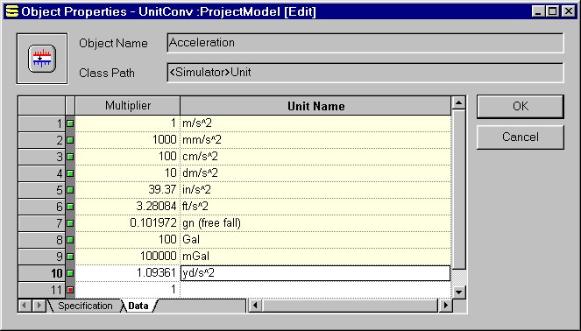Screen dimensions: 581x331
Task: Click the m/s^2 unit name cell
Action: [315, 123]
